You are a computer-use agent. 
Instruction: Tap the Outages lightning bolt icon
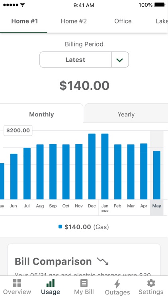pos(117,284)
